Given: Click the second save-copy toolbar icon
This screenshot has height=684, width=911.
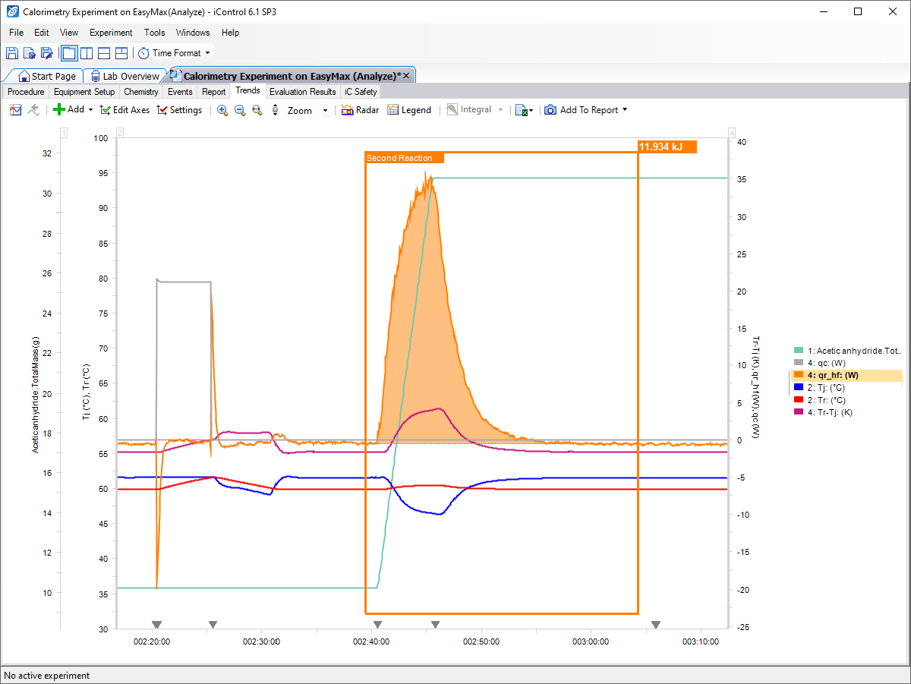Looking at the screenshot, I should [x=30, y=53].
